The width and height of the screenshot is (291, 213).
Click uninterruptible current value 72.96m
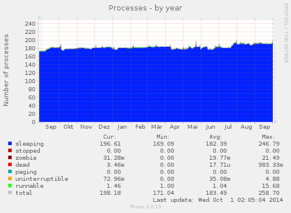coord(114,179)
